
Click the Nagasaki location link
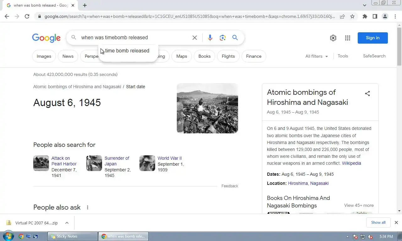[x=319, y=183]
